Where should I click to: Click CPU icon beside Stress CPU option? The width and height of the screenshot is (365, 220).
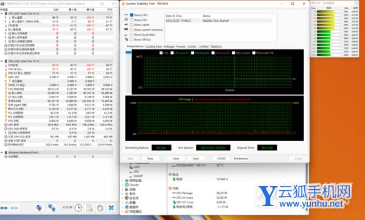126,15
